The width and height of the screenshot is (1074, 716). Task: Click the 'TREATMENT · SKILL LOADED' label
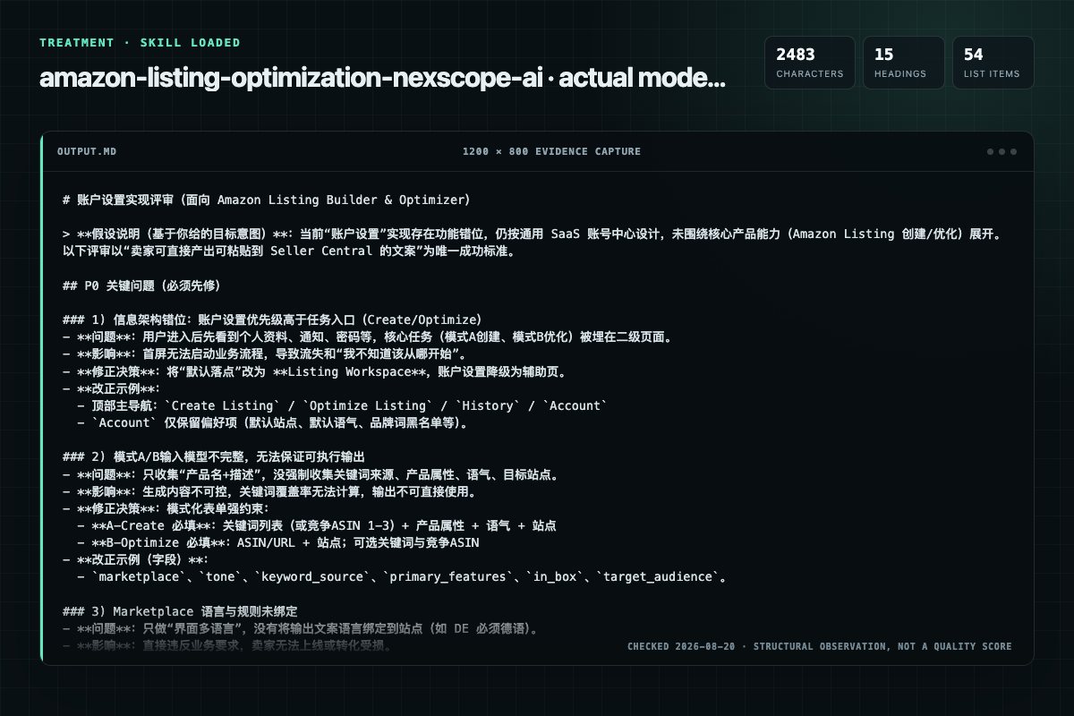[140, 43]
